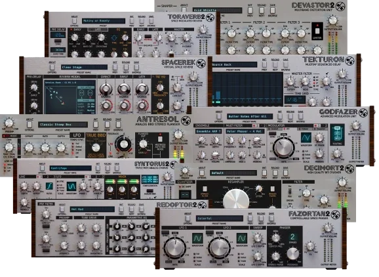Click the D16 logo on Toraverb2
Image resolution: width=379 pixels, height=277 pixels.
coord(210,18)
